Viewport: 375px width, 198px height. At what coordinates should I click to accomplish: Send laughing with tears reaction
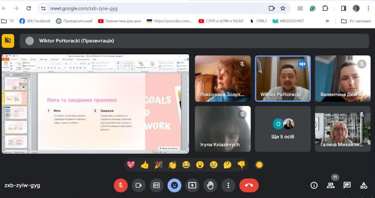tap(186, 165)
